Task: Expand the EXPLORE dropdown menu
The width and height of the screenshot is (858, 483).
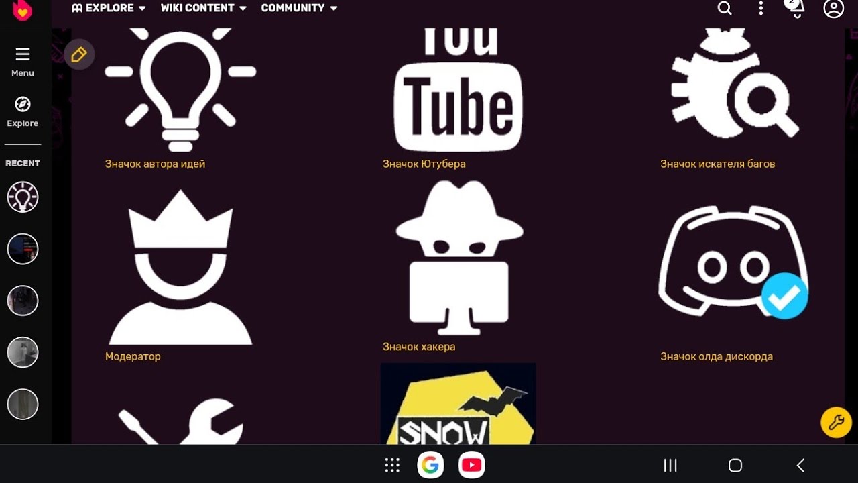Action: point(109,8)
